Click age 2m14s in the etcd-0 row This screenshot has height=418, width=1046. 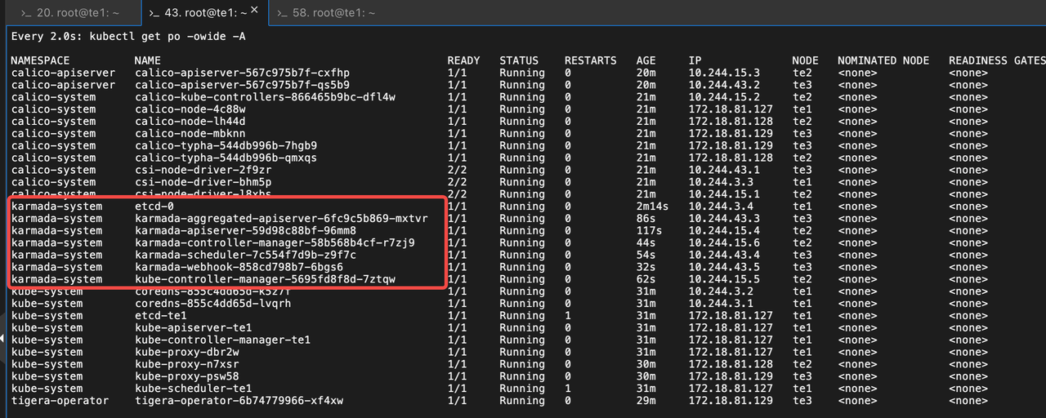pyautogui.click(x=653, y=207)
